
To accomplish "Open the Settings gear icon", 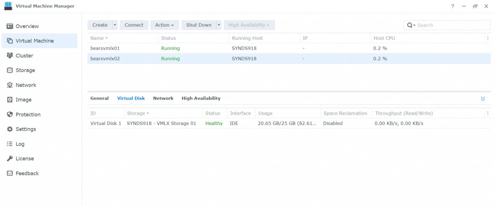I will coord(10,129).
